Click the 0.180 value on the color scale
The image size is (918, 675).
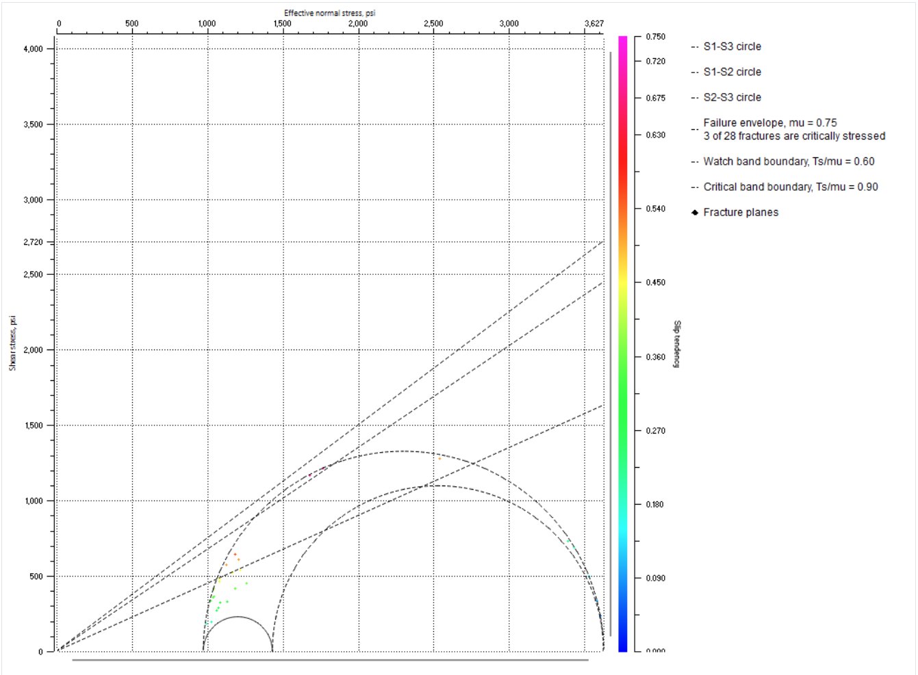coord(655,505)
